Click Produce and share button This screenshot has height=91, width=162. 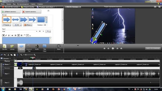pos(46,7)
